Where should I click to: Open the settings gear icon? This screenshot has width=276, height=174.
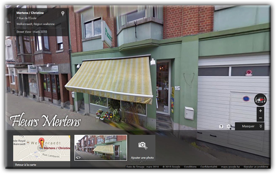click(229, 126)
